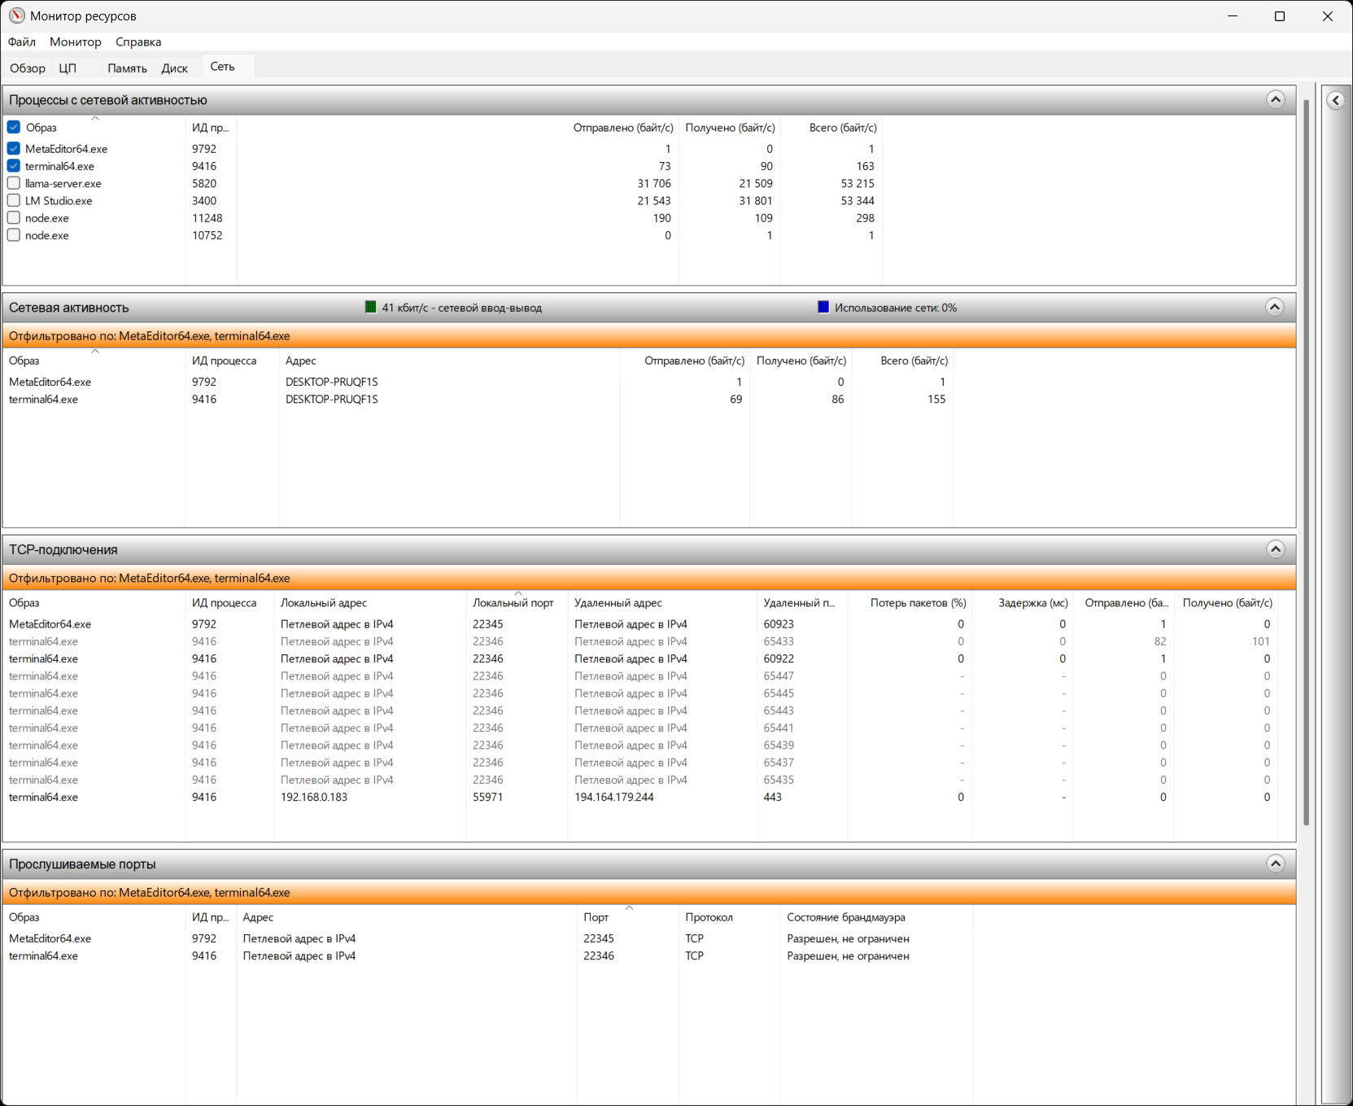Collapse the Прослушиваемые порты section chevron
Screen dimensions: 1353x1106
(1276, 863)
